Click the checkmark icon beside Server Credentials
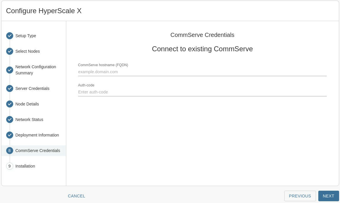This screenshot has height=203, width=340. click(x=9, y=88)
